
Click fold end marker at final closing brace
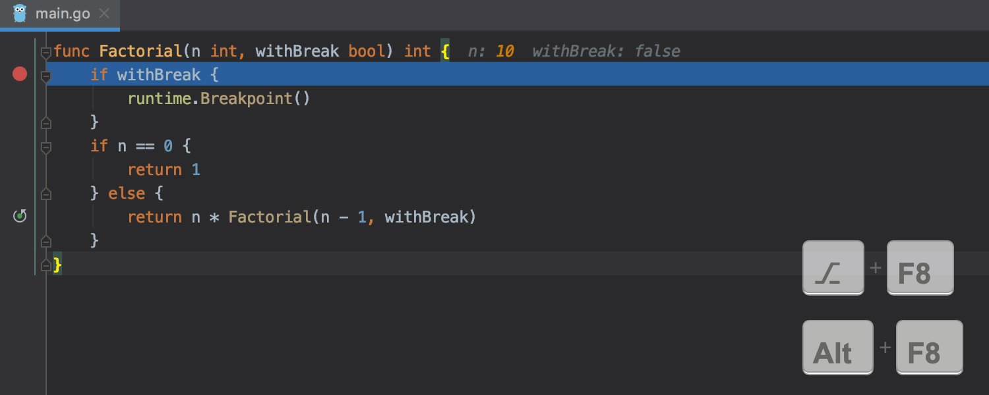coord(45,265)
